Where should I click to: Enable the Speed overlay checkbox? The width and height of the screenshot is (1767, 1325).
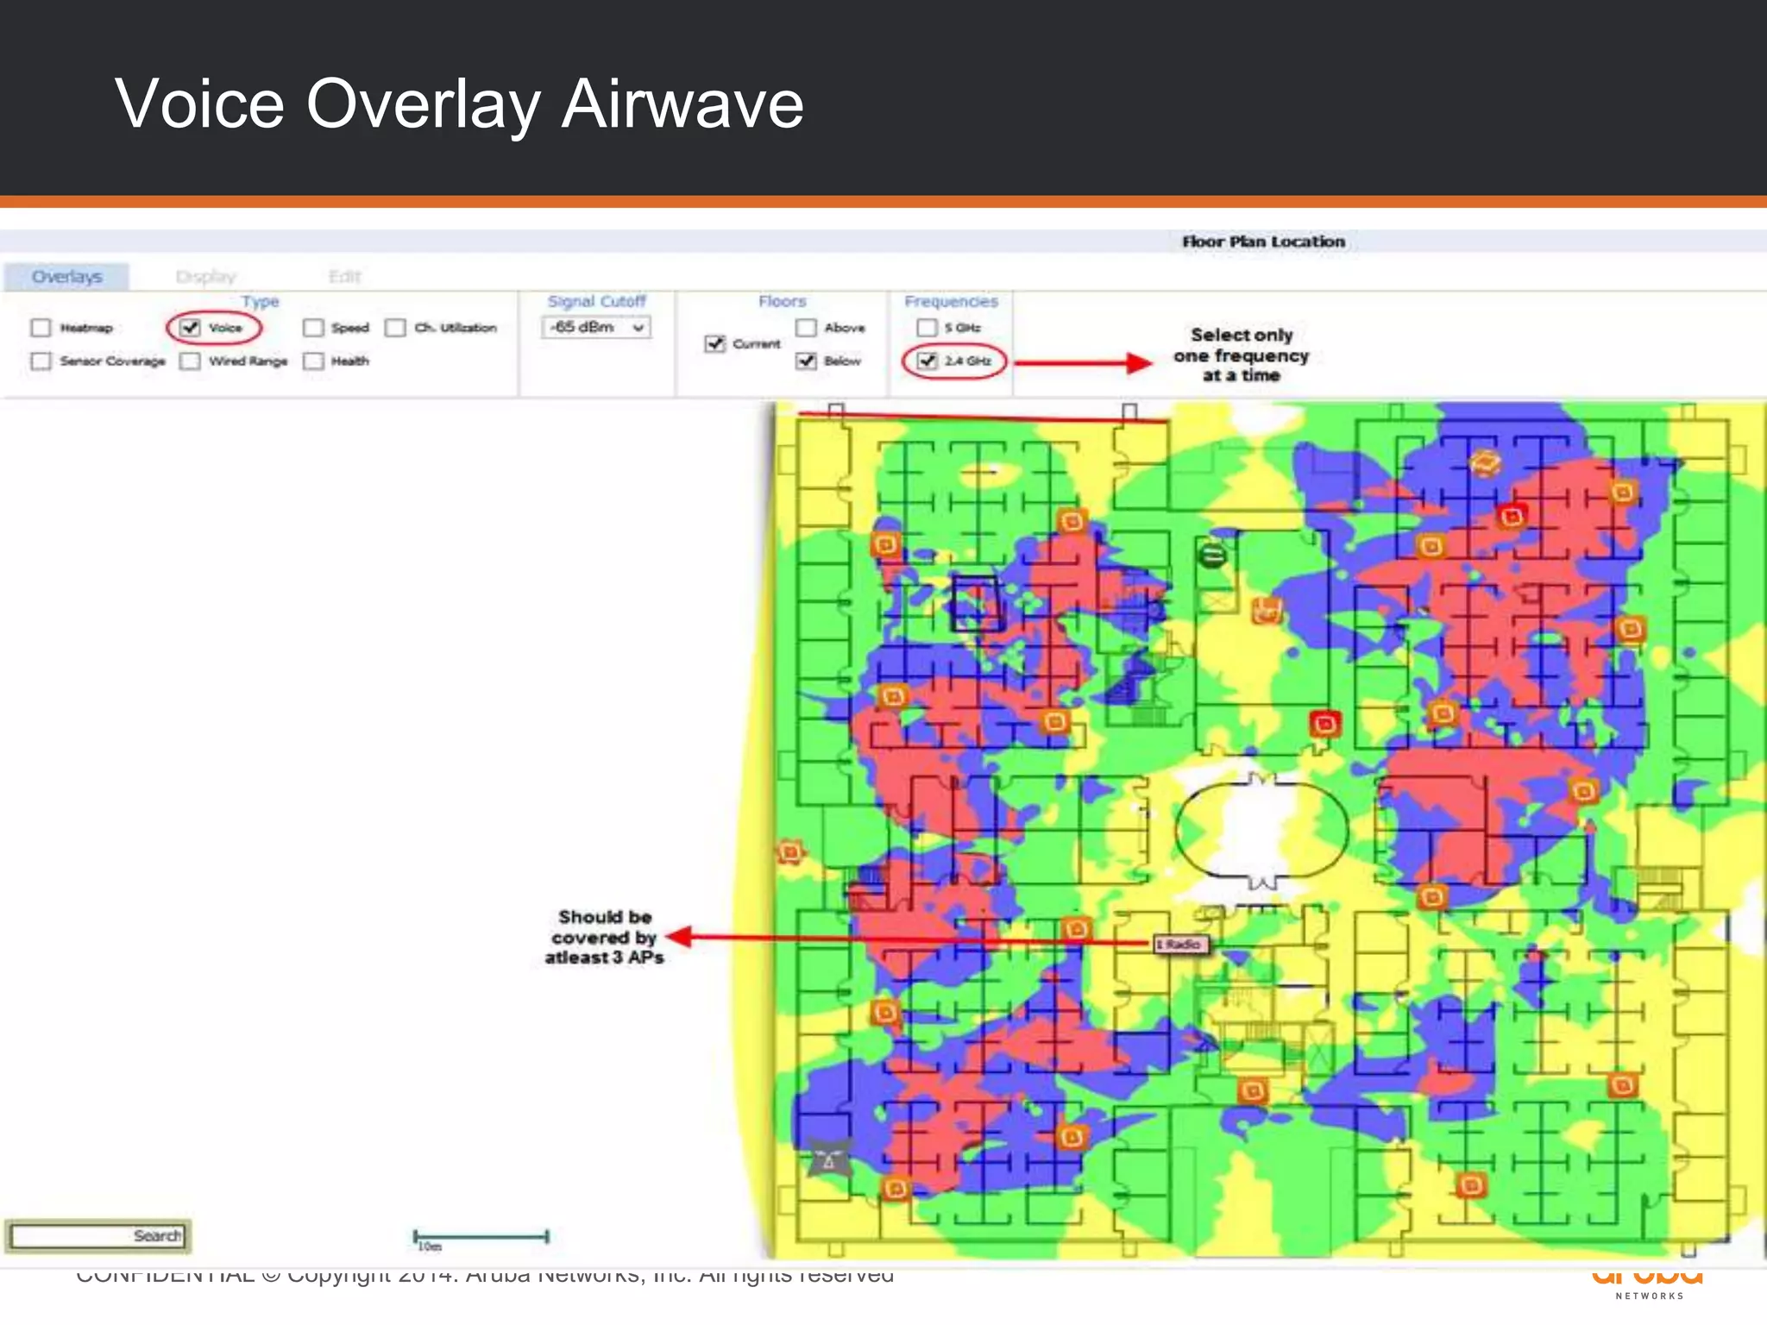coord(313,328)
